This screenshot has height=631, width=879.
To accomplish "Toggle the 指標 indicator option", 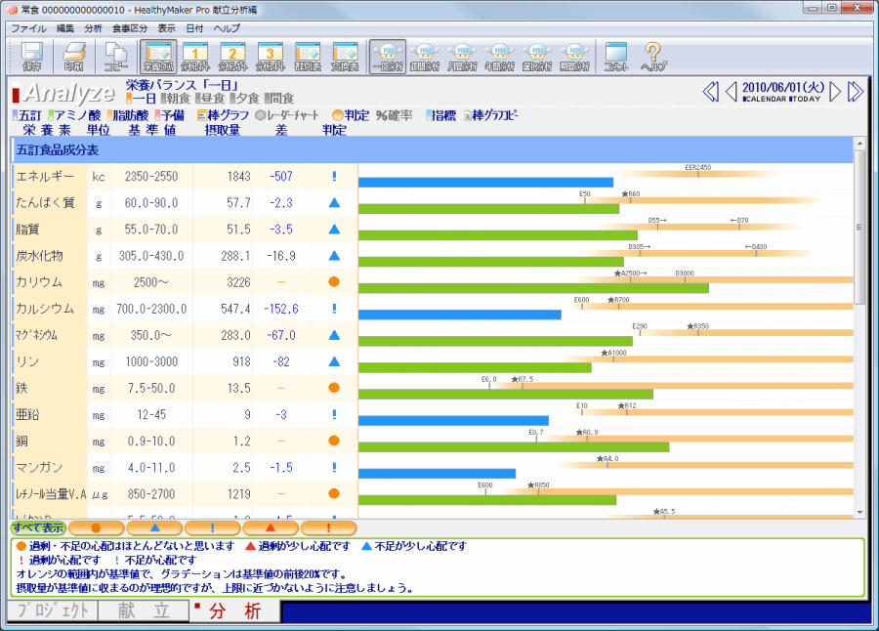I will point(440,115).
